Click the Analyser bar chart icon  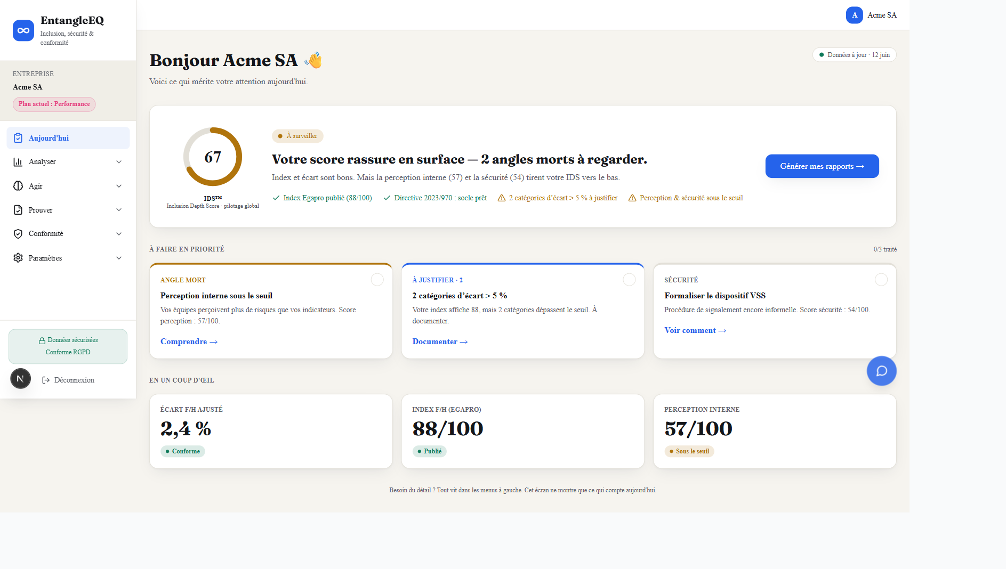(x=18, y=162)
